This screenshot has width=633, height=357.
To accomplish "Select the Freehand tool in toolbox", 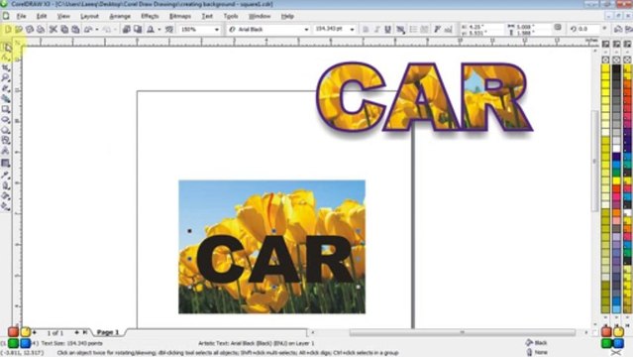I will click(6, 87).
